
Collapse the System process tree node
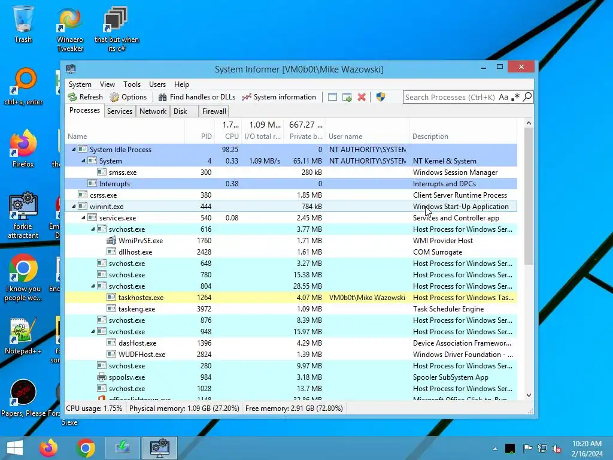pyautogui.click(x=83, y=161)
